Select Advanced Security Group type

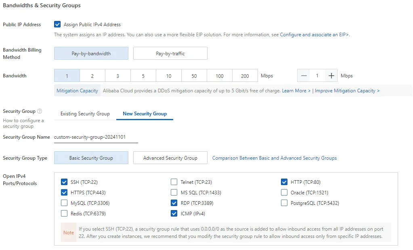(170, 158)
